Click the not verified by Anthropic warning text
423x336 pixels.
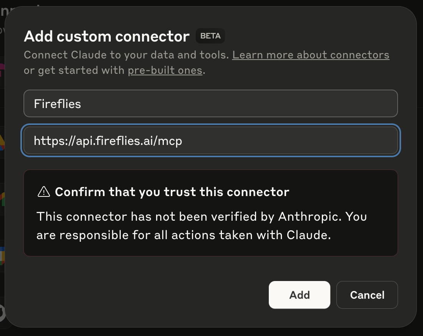pyautogui.click(x=202, y=226)
